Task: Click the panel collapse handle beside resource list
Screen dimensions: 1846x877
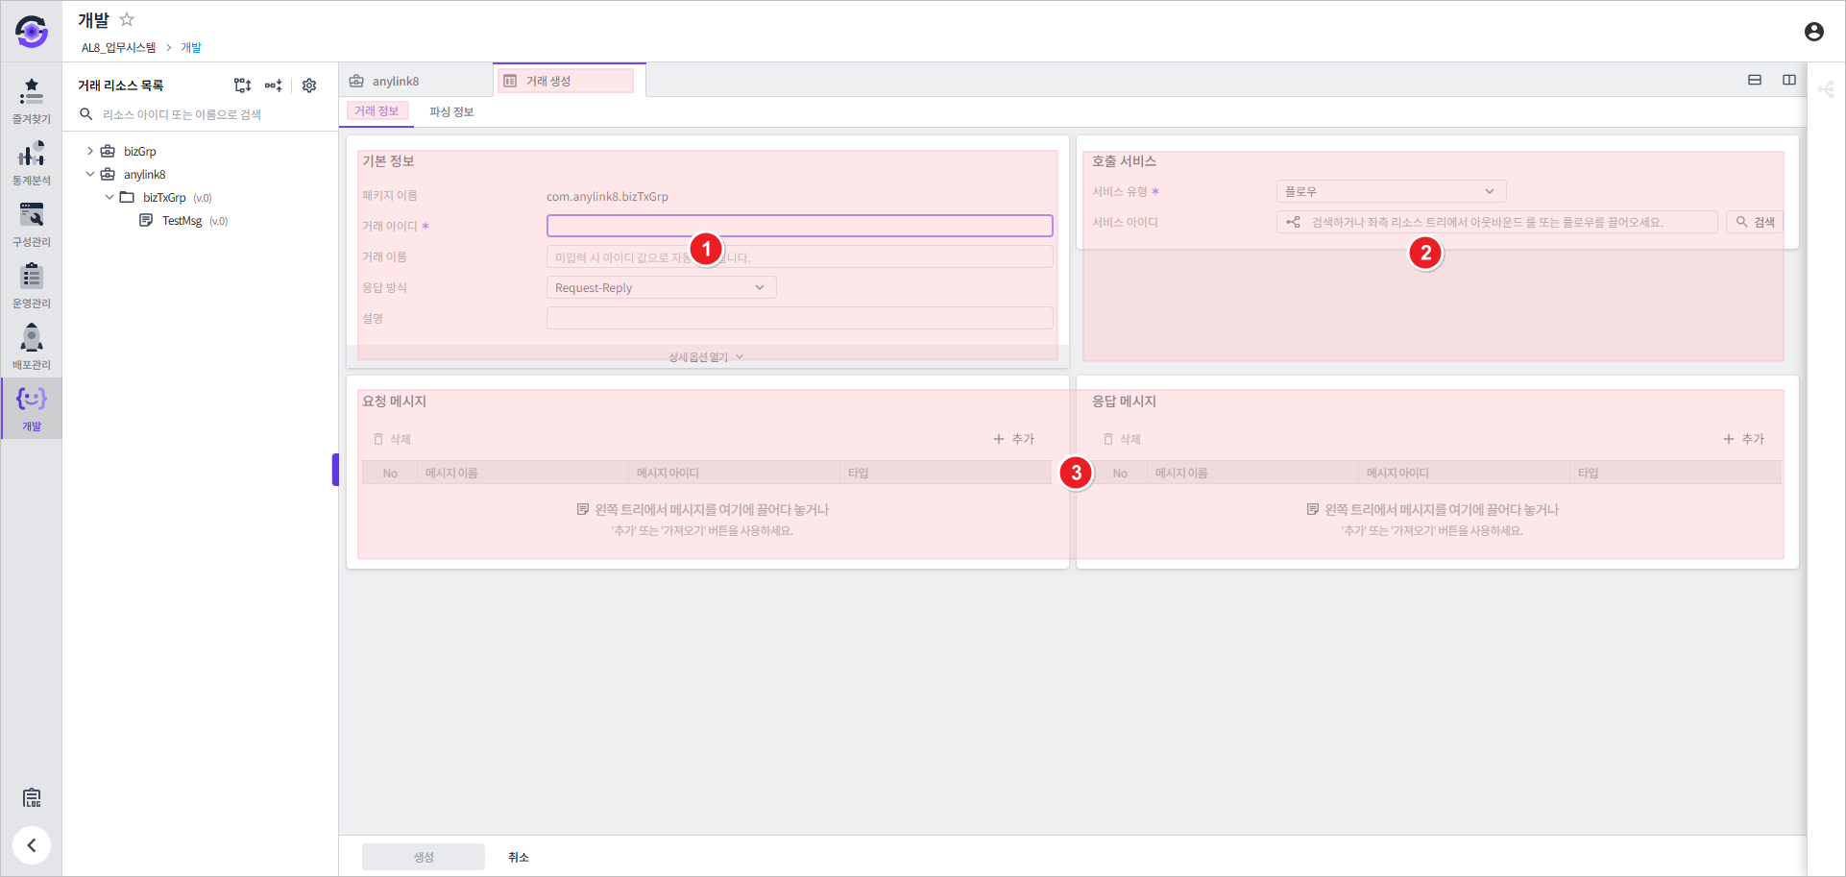Action: [x=335, y=470]
